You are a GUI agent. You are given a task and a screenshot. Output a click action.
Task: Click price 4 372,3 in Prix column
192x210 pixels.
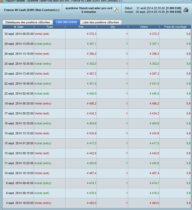click(x=92, y=34)
